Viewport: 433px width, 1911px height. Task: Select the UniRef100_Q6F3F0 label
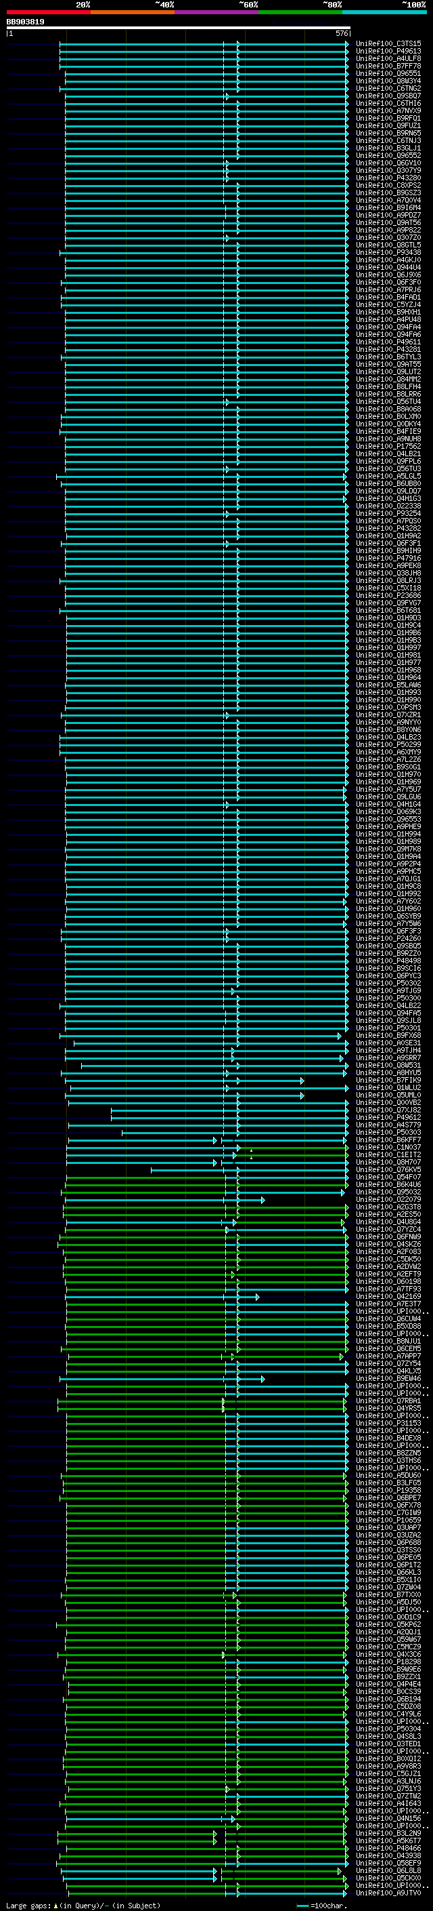coord(388,283)
